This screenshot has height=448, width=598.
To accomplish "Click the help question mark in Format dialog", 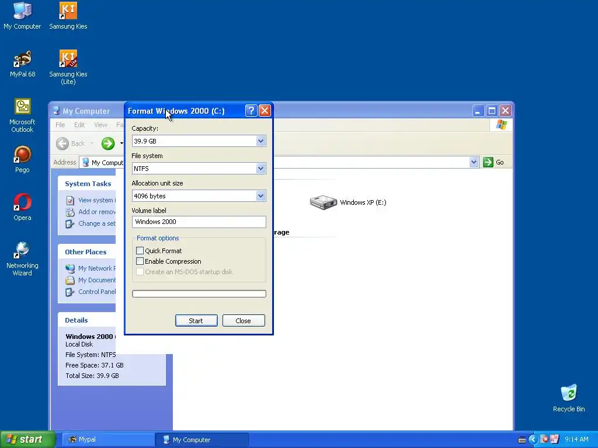I will [x=251, y=111].
